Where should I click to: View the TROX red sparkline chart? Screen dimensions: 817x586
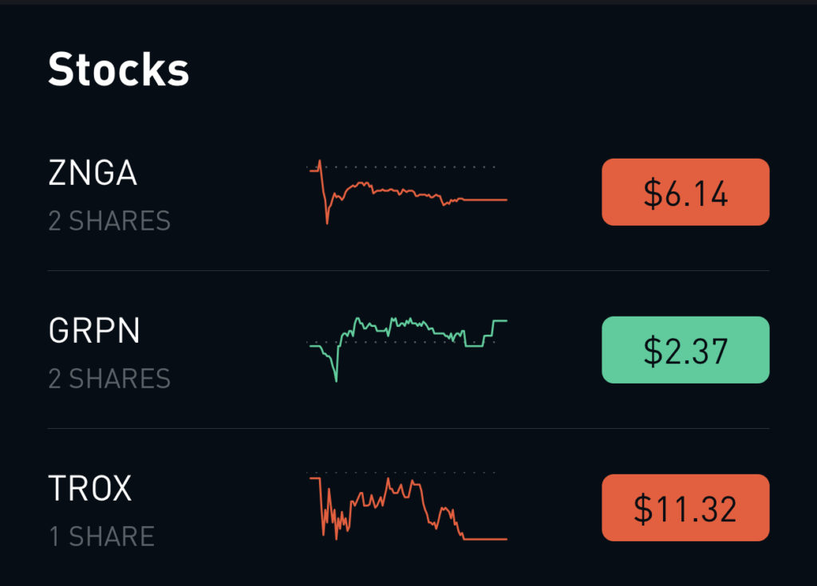[x=408, y=506]
